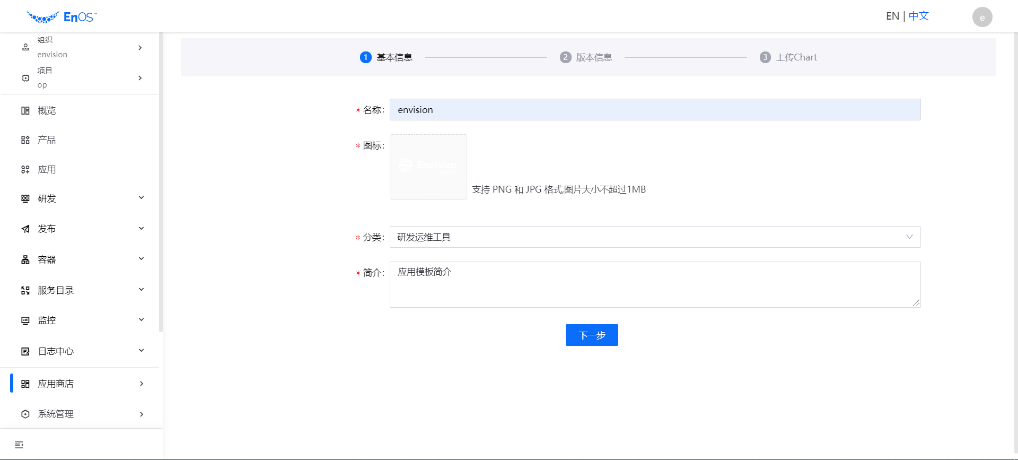Screen dimensions: 1018x460
Task: Click the textarea resize handle corner
Action: point(916,303)
